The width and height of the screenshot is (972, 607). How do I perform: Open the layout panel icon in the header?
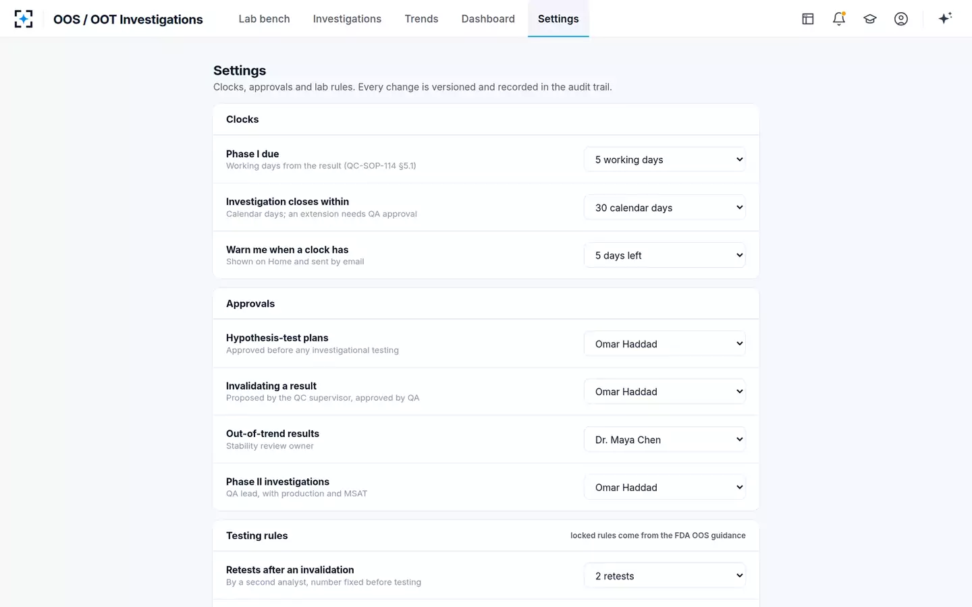coord(808,19)
